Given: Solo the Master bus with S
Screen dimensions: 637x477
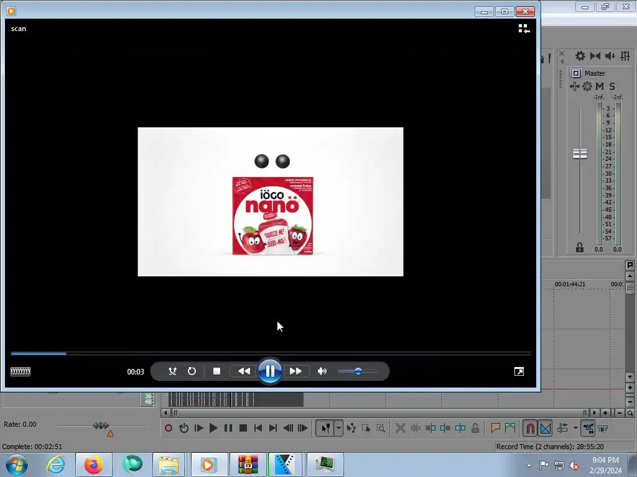Looking at the screenshot, I should tap(612, 86).
